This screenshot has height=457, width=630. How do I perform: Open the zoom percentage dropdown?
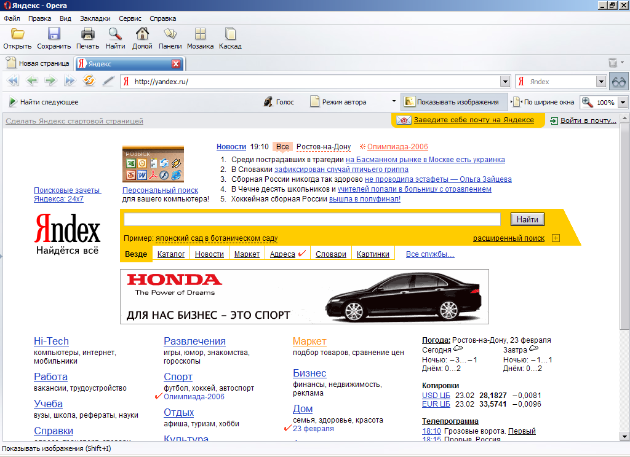point(623,103)
